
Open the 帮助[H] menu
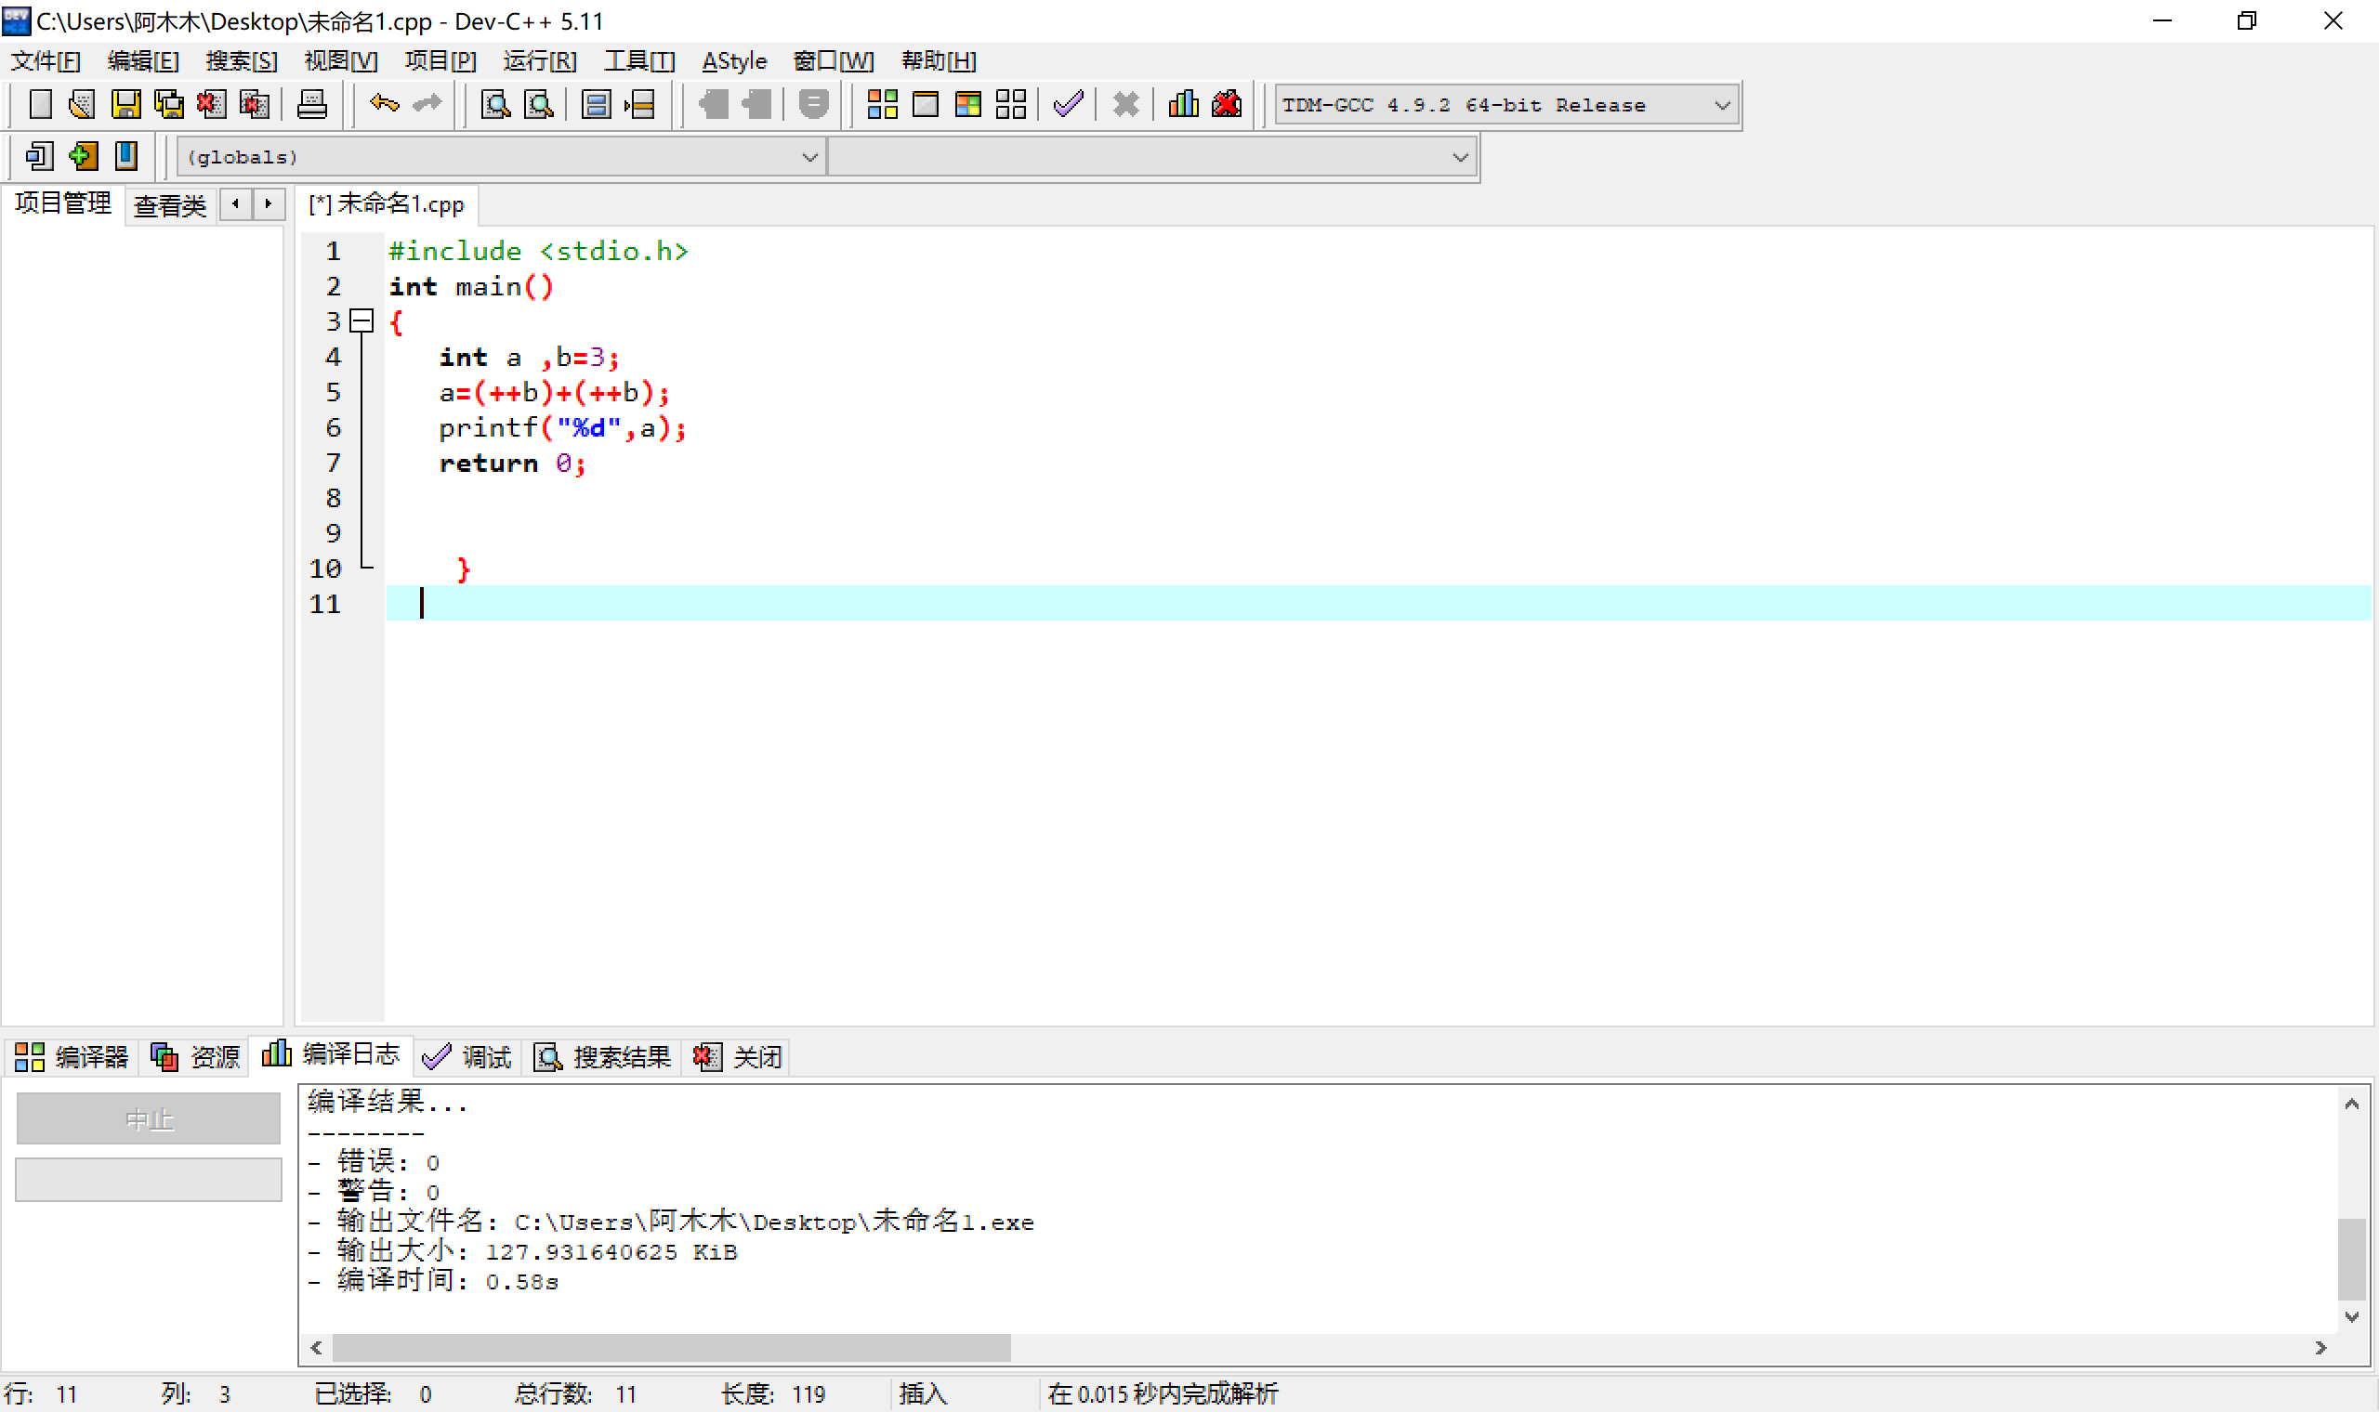[x=940, y=61]
